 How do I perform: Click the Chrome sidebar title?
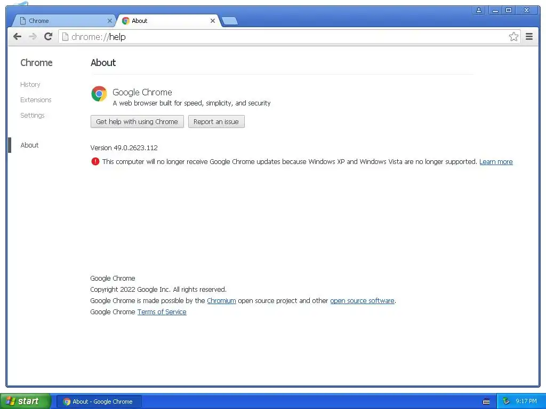tap(37, 63)
